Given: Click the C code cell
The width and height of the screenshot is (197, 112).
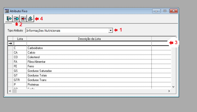Looking at the screenshot, I should point(20,48).
